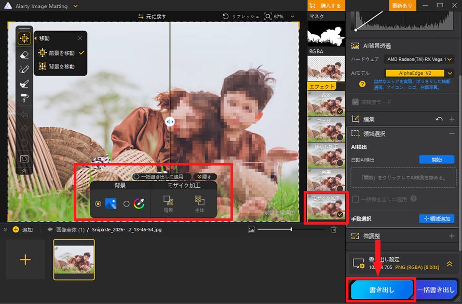462x304 pixels.
Task: Select the モザイク加工 effect thumbnail
Action: 326,206
